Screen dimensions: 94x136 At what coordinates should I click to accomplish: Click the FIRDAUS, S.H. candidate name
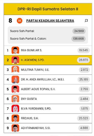pyautogui.click(x=30, y=118)
